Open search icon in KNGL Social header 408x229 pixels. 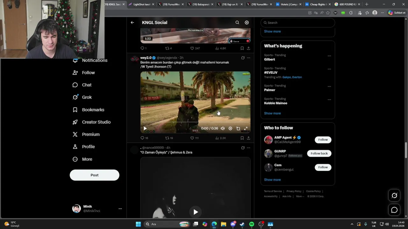pos(237,23)
